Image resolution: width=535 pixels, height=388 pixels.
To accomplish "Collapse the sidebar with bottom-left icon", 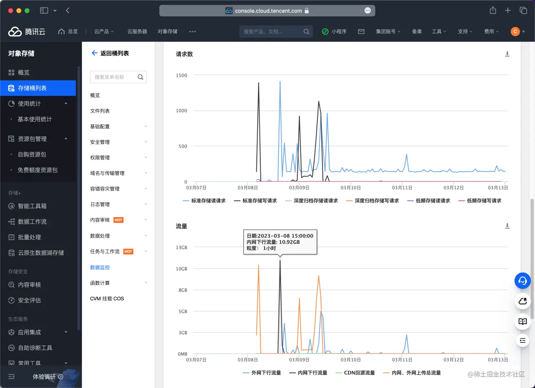I will click(x=11, y=377).
